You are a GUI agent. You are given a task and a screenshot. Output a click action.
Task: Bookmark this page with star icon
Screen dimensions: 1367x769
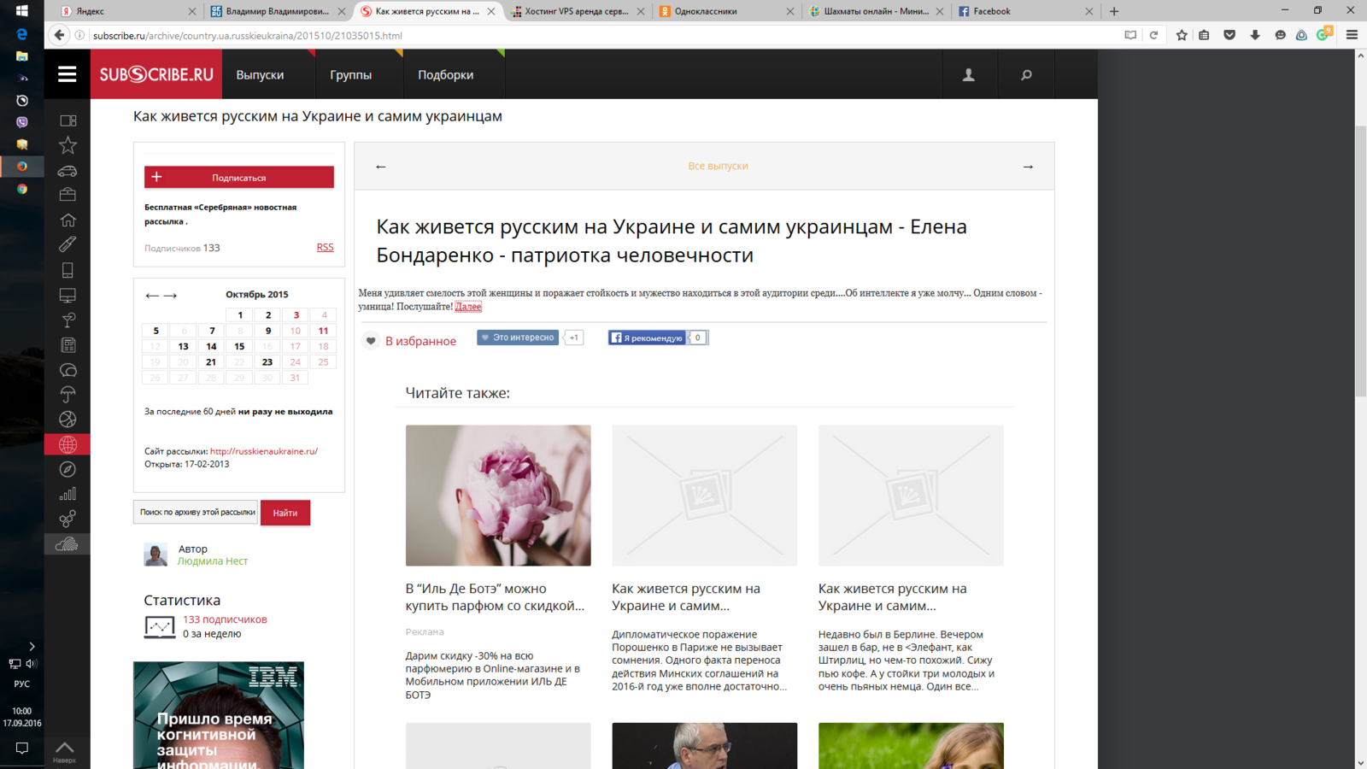click(x=1182, y=35)
